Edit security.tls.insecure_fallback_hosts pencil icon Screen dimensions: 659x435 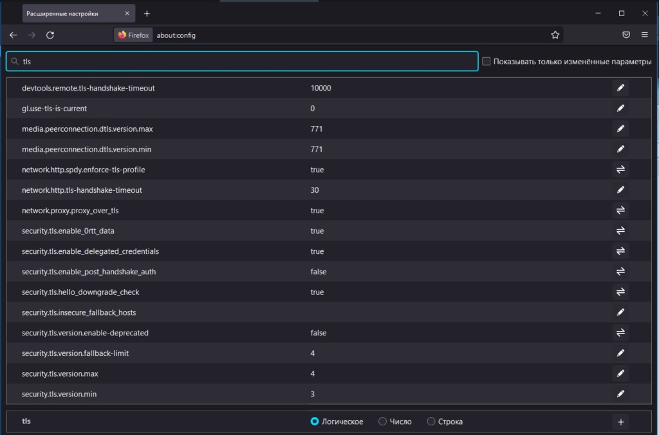pyautogui.click(x=620, y=312)
